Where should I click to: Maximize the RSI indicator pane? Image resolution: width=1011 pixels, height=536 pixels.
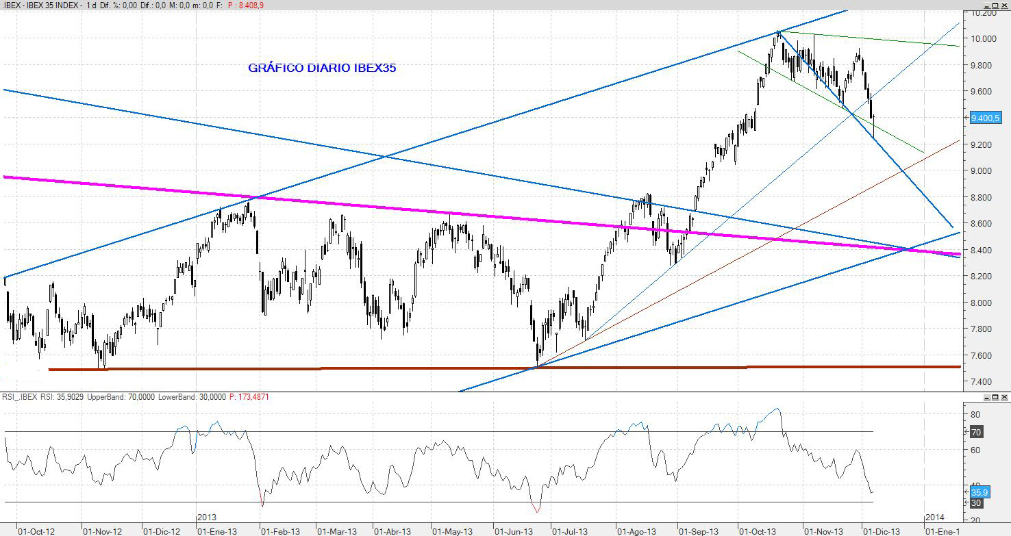pos(995,397)
